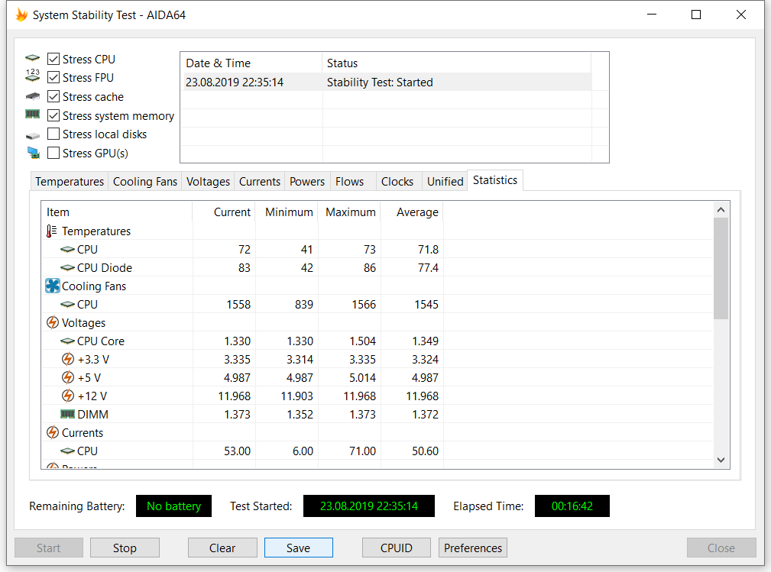Image resolution: width=771 pixels, height=572 pixels.
Task: Click the lightning icon of the +12 V row
Action: click(x=68, y=396)
